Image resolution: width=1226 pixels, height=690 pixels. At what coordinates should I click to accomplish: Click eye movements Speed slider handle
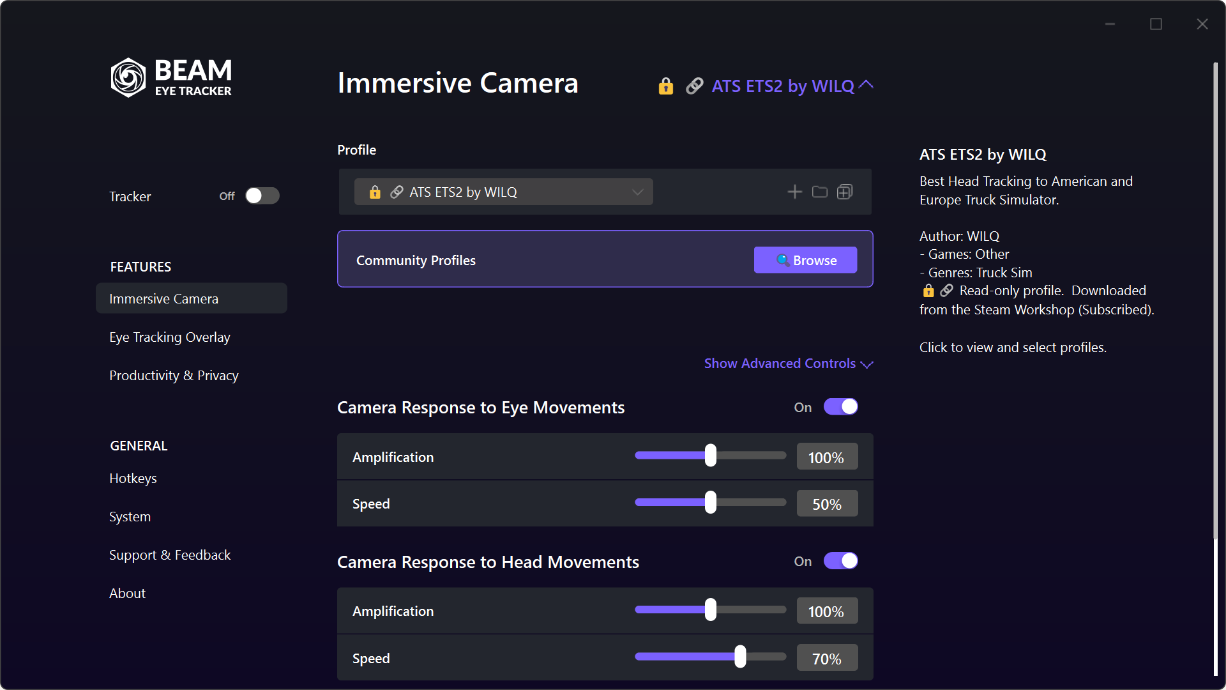tap(711, 503)
